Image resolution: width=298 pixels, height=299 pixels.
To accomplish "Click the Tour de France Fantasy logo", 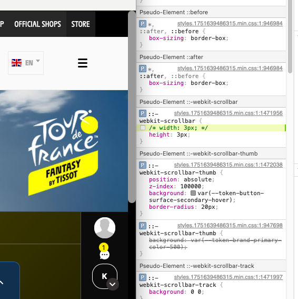I will point(63,152).
